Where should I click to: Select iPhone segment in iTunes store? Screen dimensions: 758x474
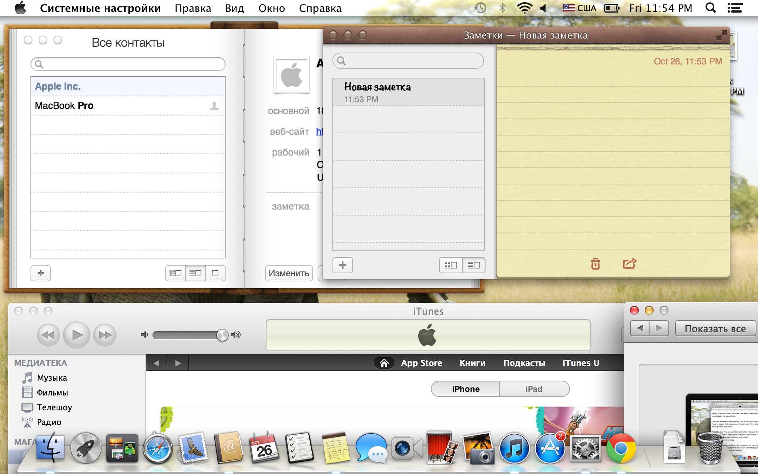465,389
